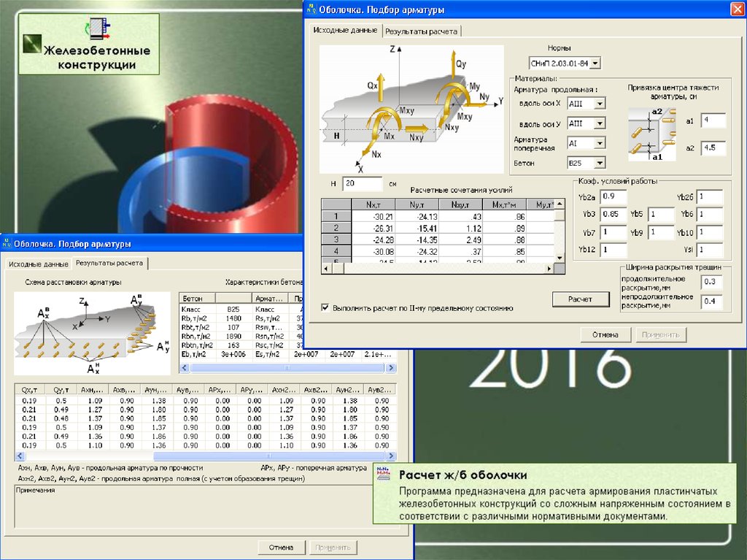The width and height of the screenshot is (747, 560).
Task: Toggle the II-му предельному состоянию calculation checkbox
Action: [325, 308]
